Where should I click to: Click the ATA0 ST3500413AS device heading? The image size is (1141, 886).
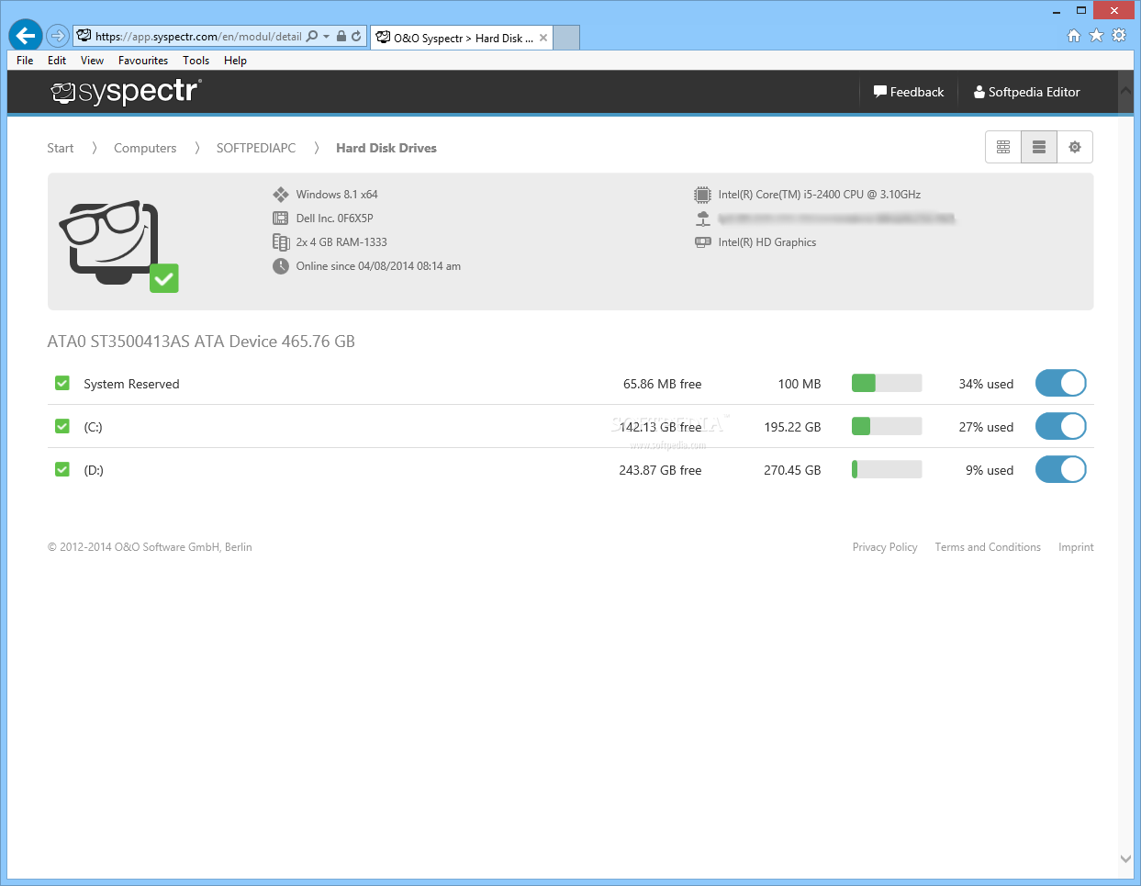tap(201, 342)
